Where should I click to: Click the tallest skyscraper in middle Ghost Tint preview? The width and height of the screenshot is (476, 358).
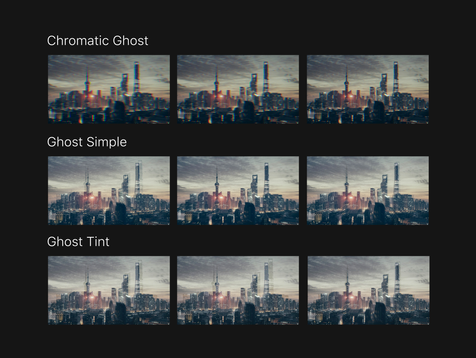click(266, 278)
